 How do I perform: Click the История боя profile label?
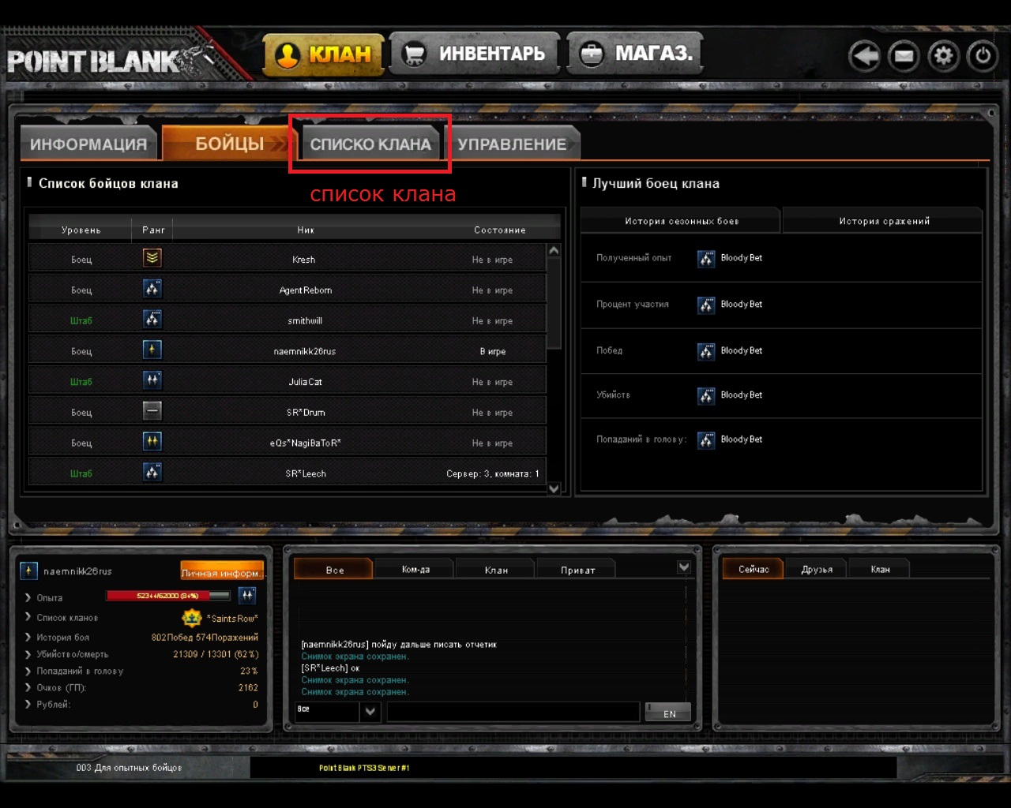62,638
